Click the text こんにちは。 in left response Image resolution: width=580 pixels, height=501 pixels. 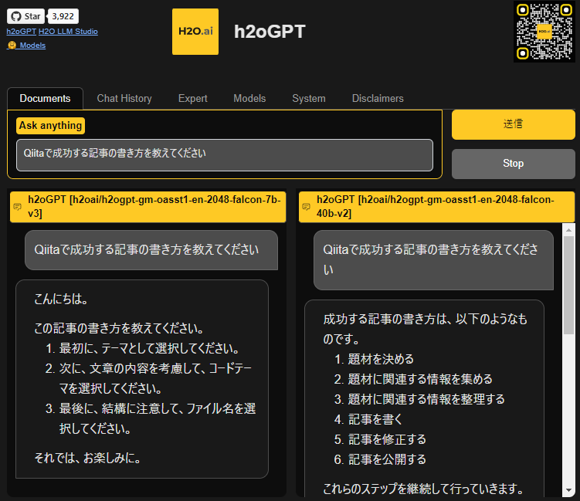tap(61, 299)
